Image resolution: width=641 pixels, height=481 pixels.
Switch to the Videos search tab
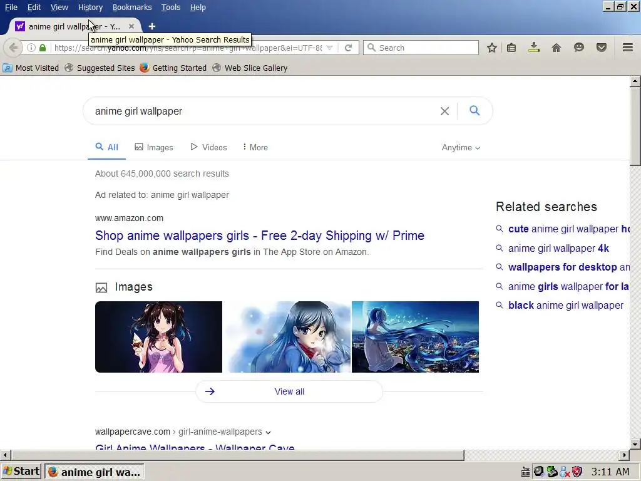click(x=209, y=147)
